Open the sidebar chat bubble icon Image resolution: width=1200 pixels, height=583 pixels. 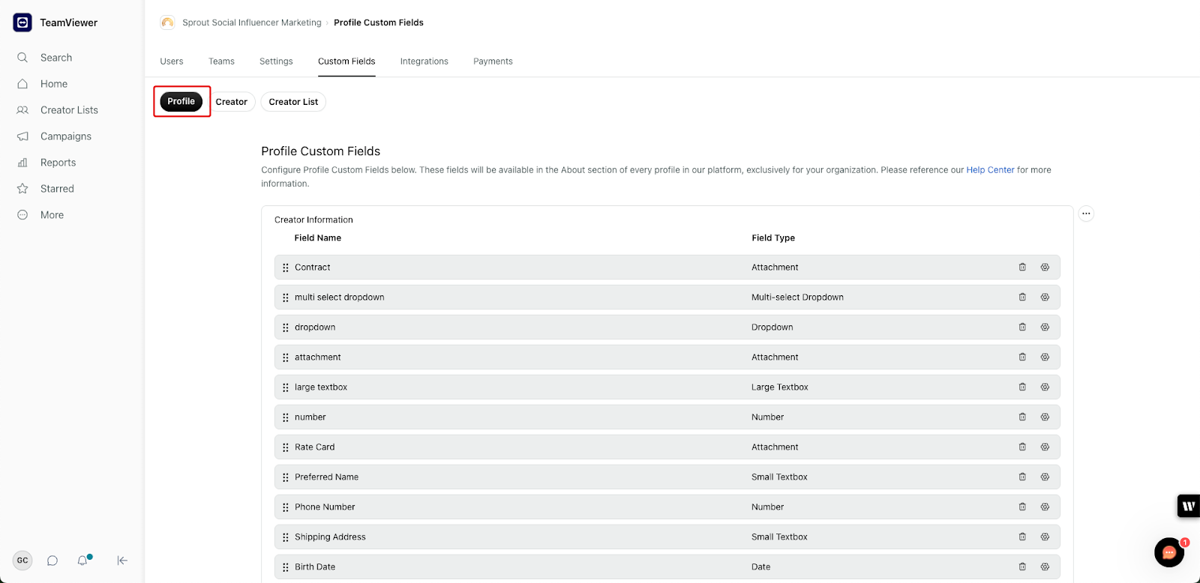(x=52, y=561)
